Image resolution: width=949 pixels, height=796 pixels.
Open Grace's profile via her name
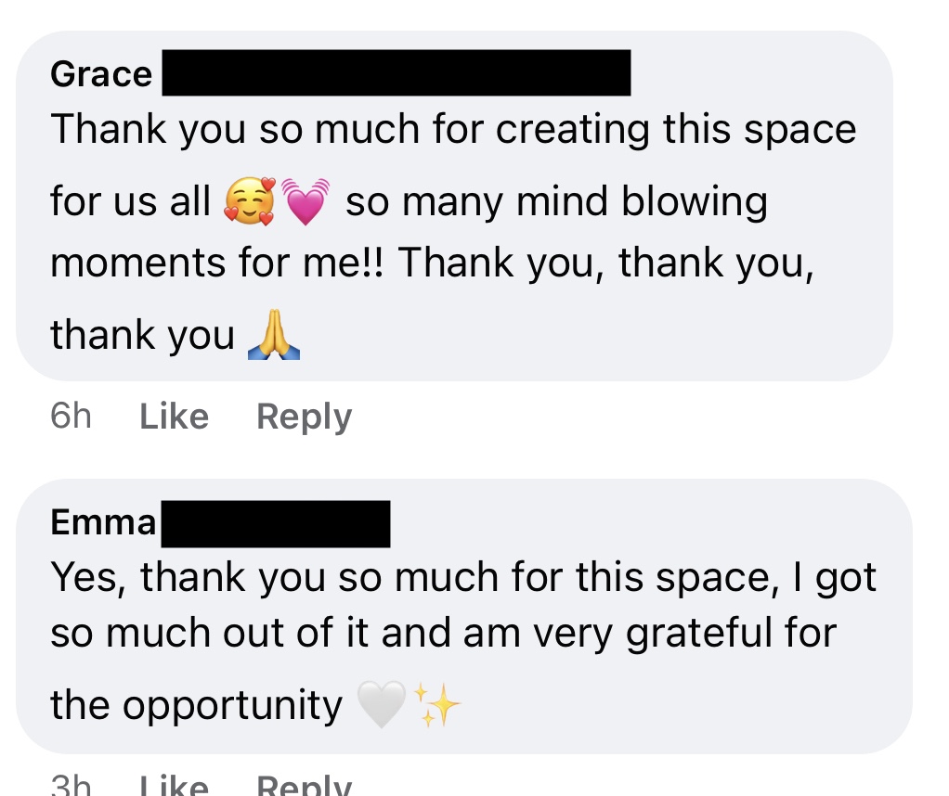point(101,74)
